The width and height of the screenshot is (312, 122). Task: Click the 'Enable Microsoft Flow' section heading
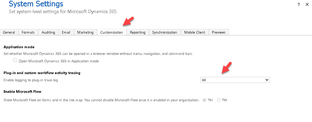point(22,91)
